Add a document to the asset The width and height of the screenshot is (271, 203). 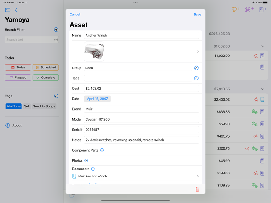click(x=93, y=169)
